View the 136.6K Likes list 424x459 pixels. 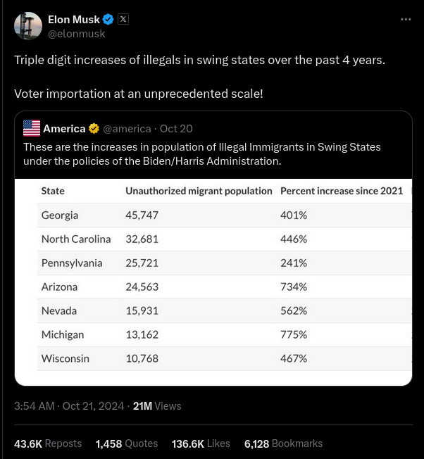pyautogui.click(x=201, y=444)
